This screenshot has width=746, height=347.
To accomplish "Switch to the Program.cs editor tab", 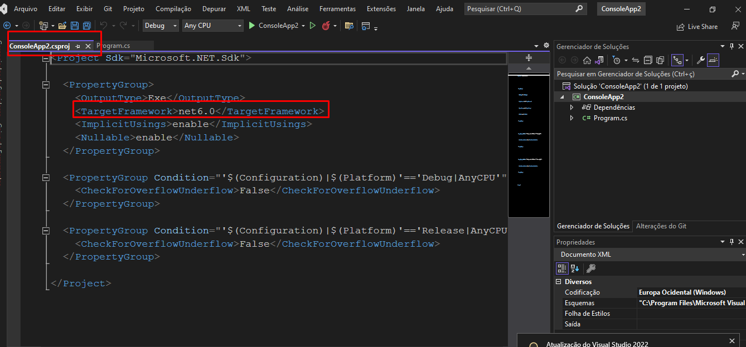I will tap(114, 46).
